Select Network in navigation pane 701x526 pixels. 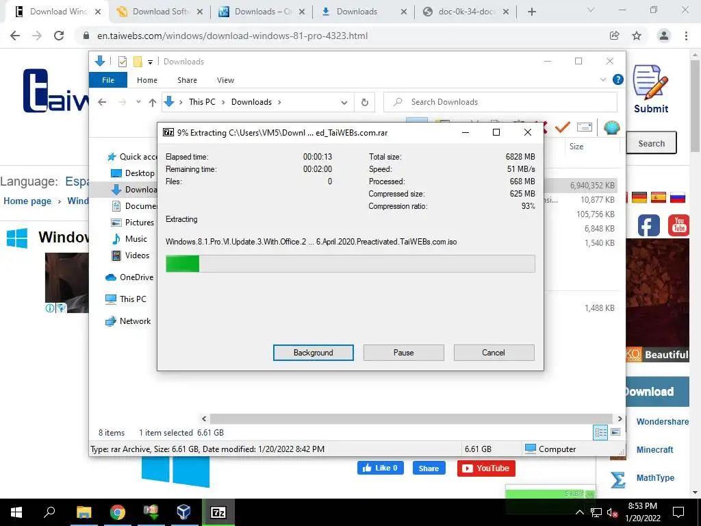pyautogui.click(x=128, y=321)
